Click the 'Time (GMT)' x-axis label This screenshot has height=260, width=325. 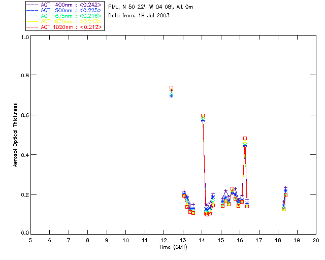pyautogui.click(x=173, y=247)
